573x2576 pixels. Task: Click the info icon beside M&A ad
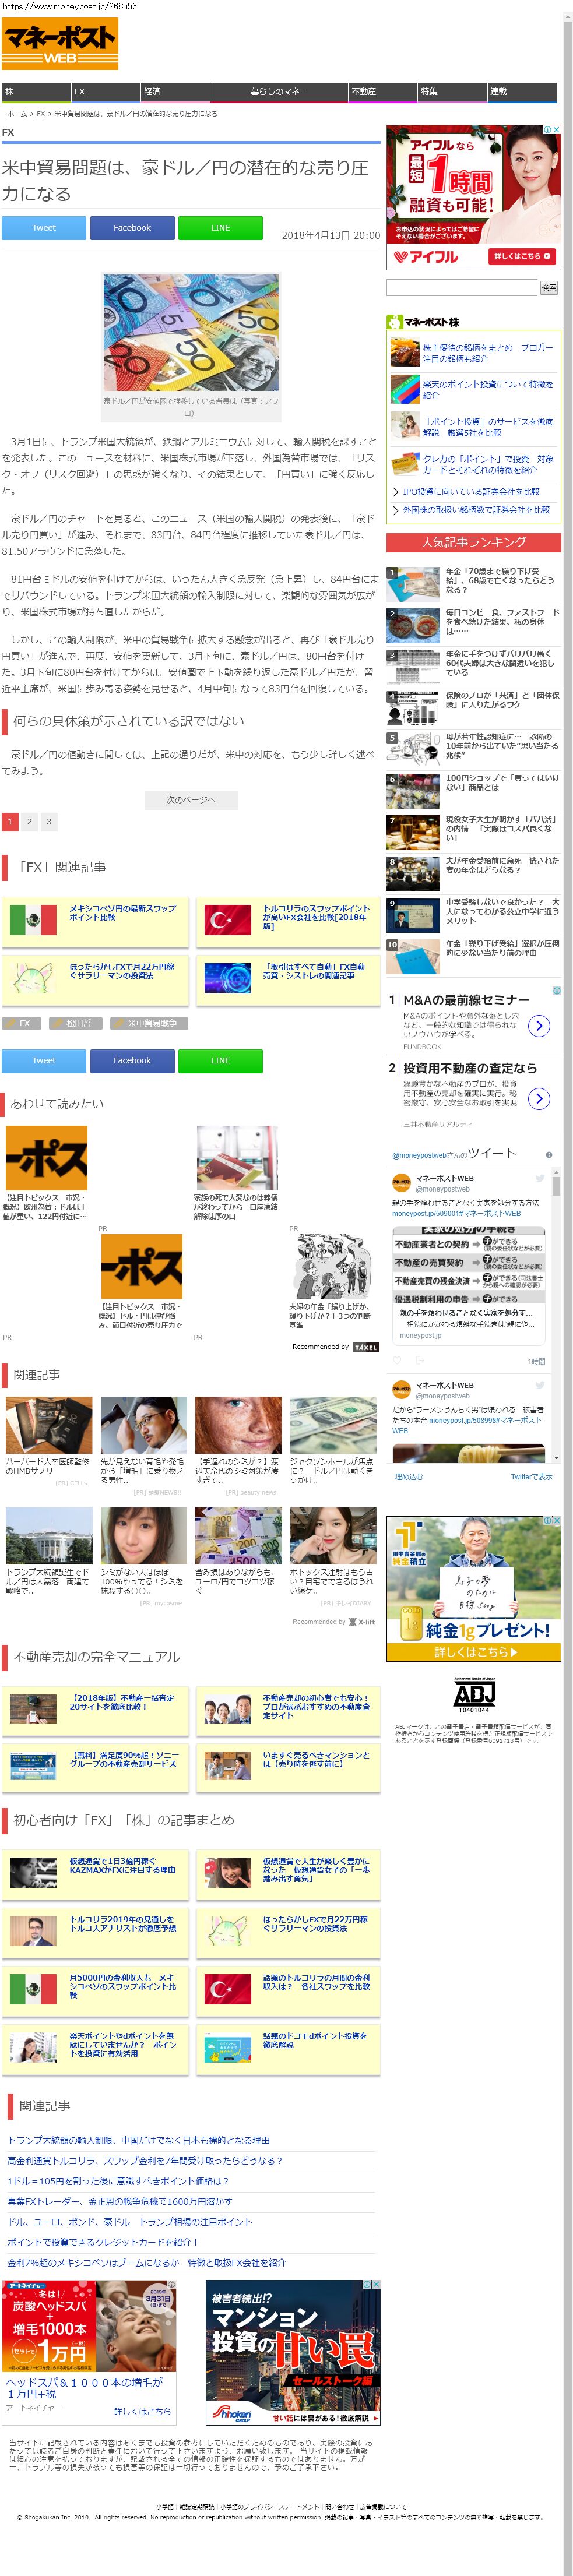pos(557,991)
